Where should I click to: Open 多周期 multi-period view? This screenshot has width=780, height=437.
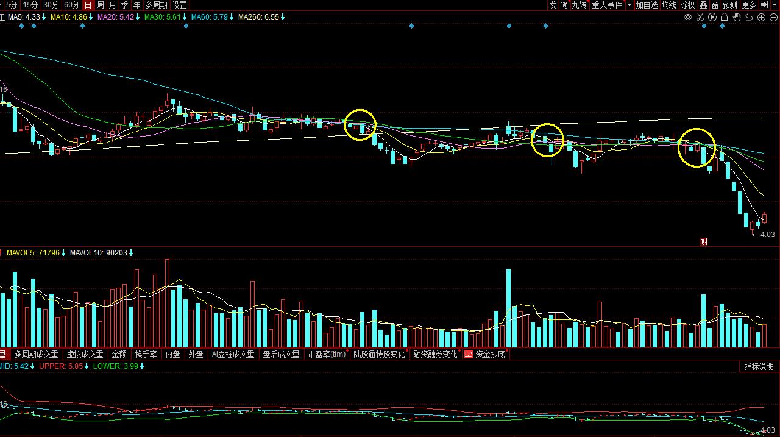156,5
